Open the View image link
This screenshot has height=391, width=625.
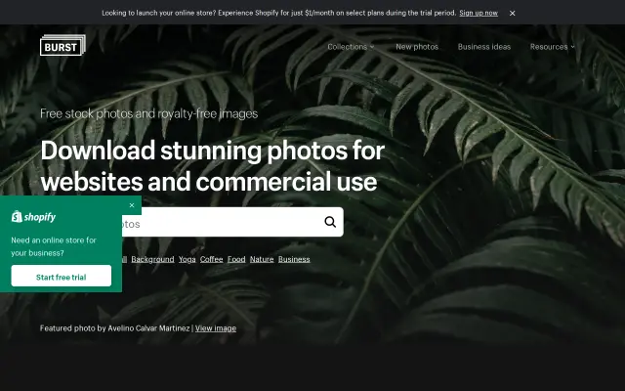tap(216, 328)
